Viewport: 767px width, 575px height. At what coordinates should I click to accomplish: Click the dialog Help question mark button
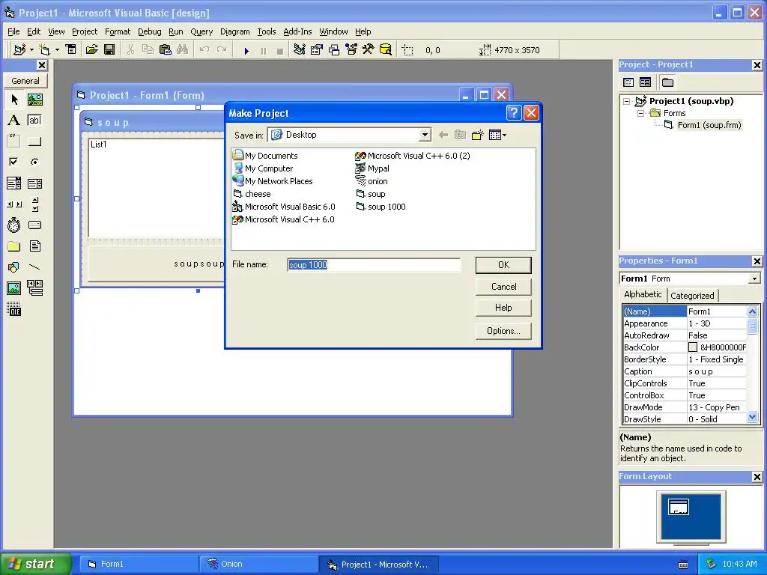pos(514,113)
